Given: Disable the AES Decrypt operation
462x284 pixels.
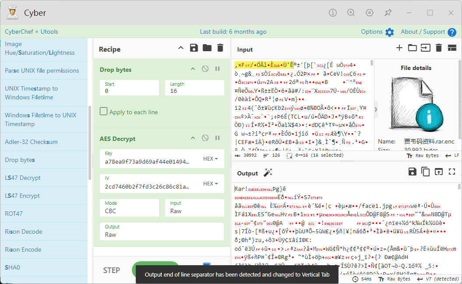Looking at the screenshot, I should coord(205,138).
